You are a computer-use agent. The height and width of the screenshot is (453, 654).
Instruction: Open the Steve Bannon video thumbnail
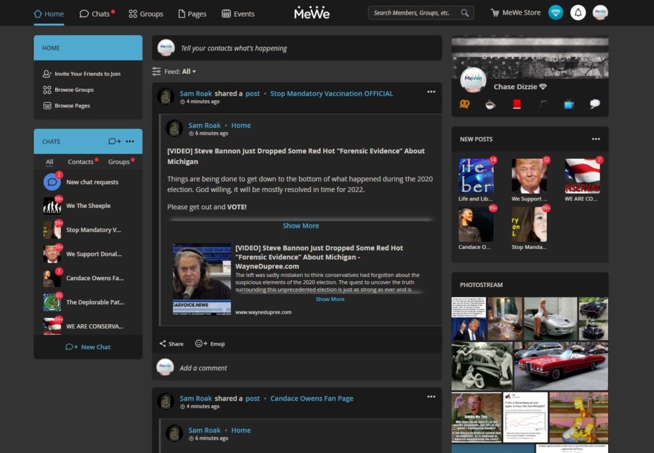202,279
